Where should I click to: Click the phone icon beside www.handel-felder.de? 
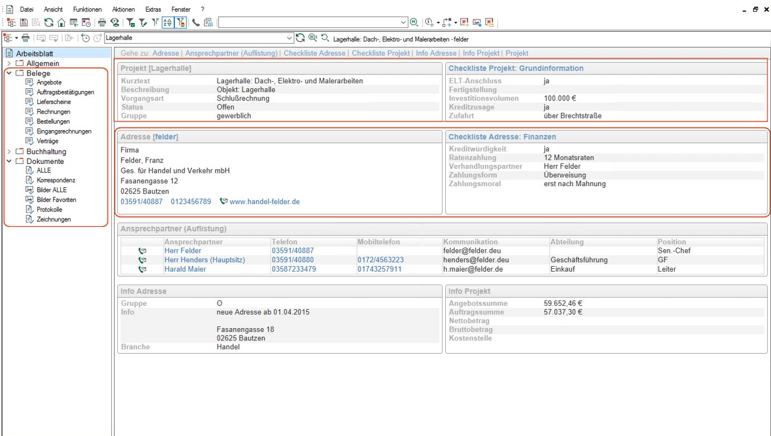coord(224,201)
